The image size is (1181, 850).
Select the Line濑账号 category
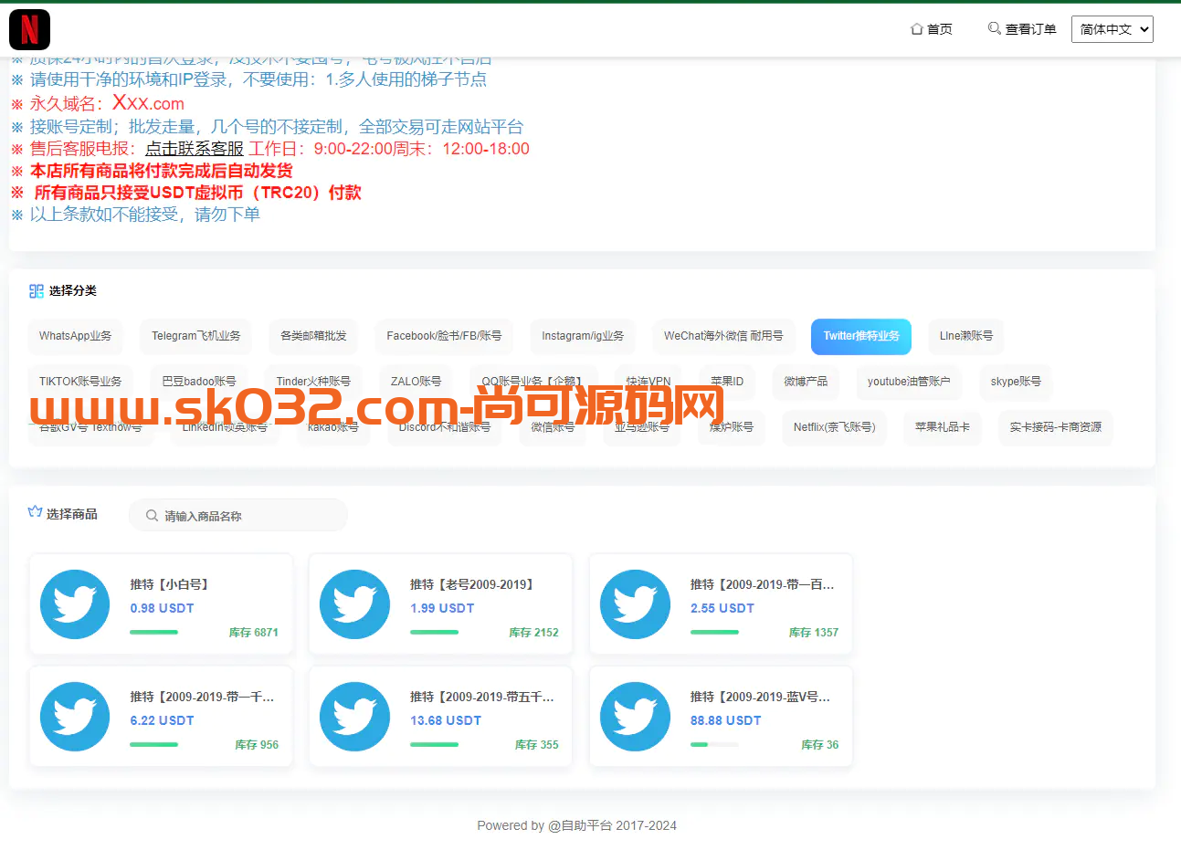coord(966,336)
